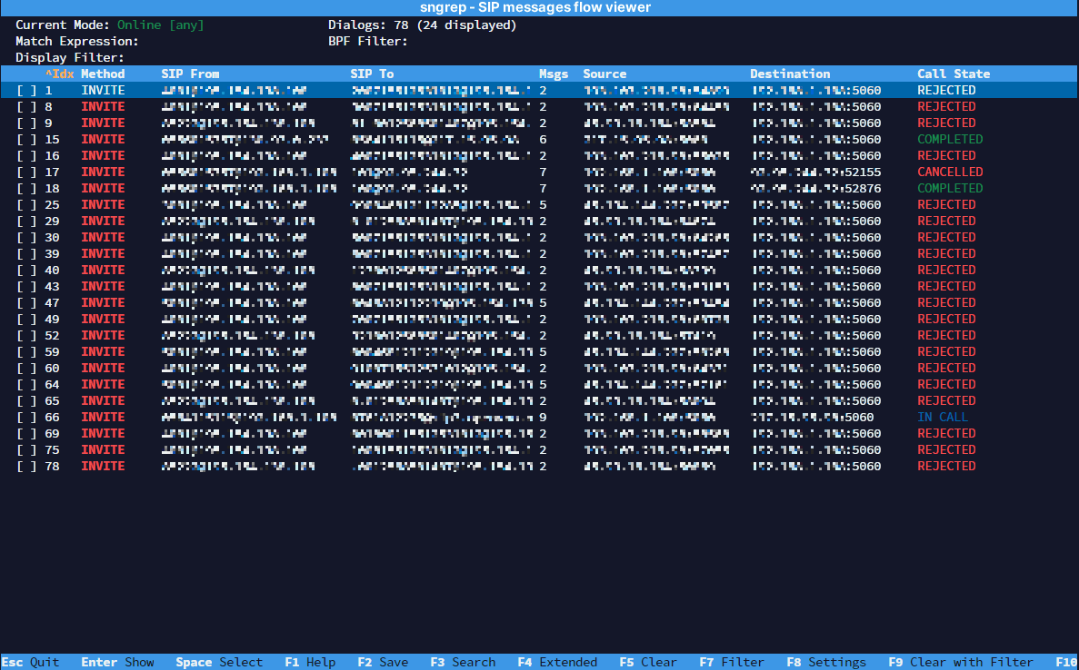
Task: Click the F10 key label in the bottom bar
Action: [1066, 663]
